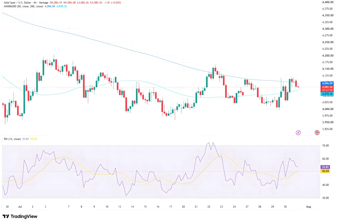
Task: Click the 4,250.00 price axis label
Action: click(x=327, y=42)
